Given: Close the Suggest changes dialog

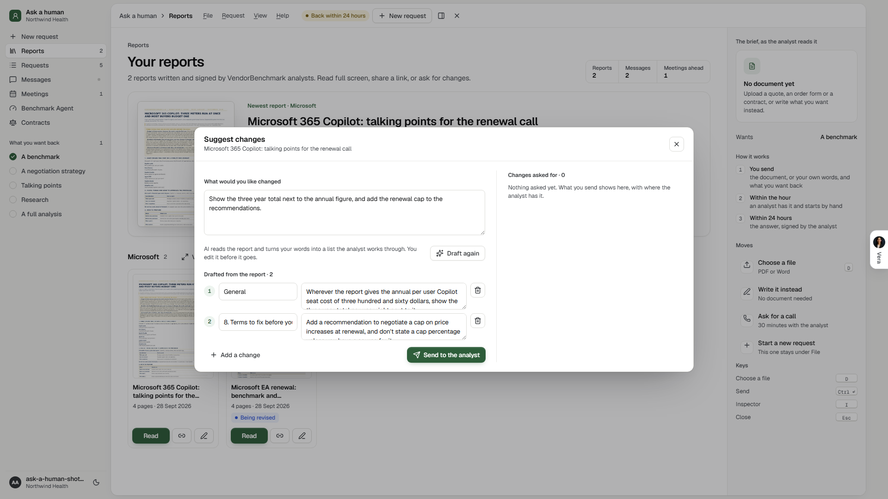Looking at the screenshot, I should tap(677, 144).
